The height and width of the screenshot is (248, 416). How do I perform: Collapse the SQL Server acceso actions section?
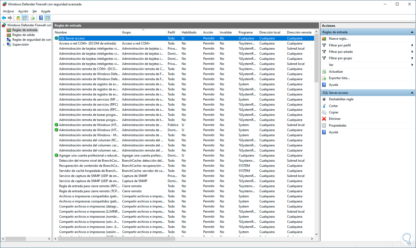412,93
